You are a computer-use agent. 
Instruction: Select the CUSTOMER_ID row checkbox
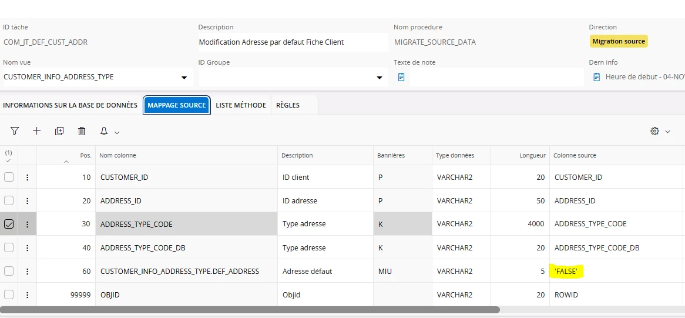click(x=9, y=177)
